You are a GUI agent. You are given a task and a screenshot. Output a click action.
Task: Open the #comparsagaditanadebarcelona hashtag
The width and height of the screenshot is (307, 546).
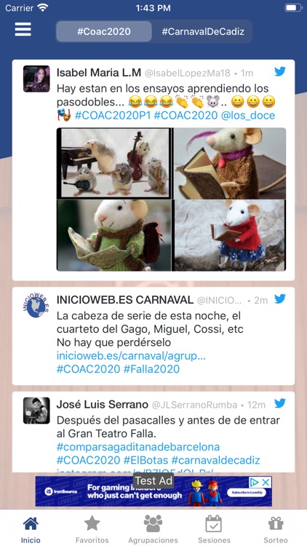tap(138, 447)
